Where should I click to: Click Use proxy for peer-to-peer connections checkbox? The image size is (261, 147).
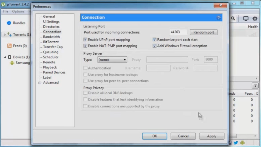(85, 81)
